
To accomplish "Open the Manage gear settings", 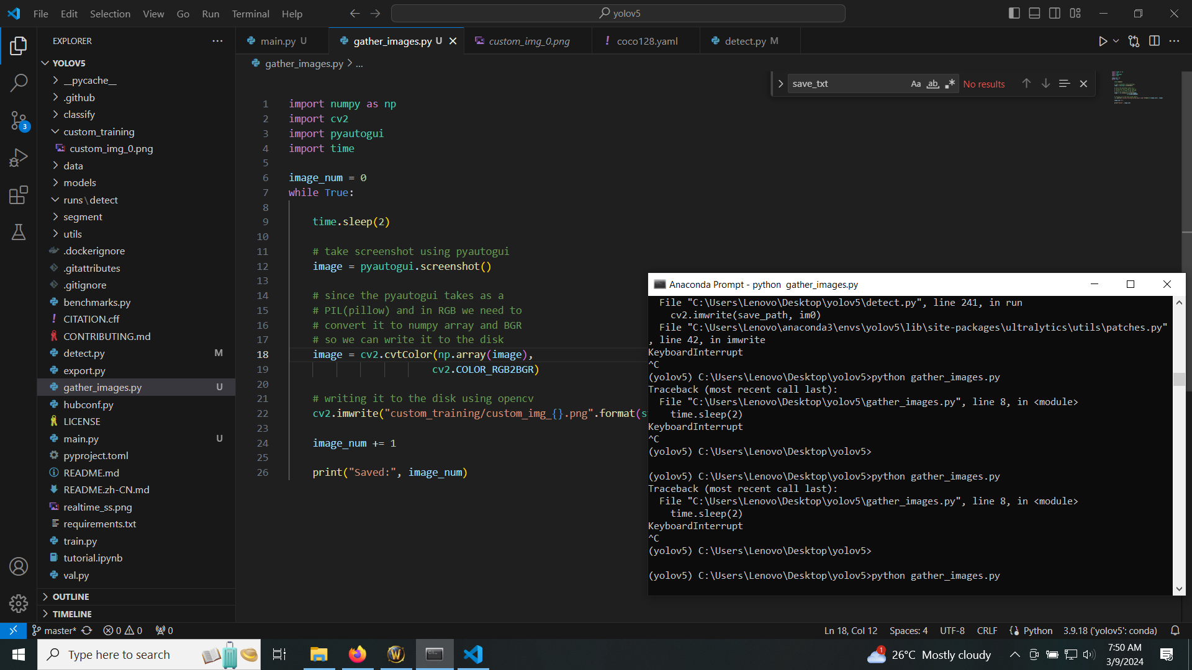I will 19,603.
